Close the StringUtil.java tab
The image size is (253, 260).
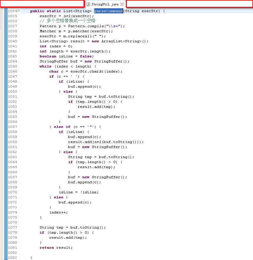pos(122,4)
